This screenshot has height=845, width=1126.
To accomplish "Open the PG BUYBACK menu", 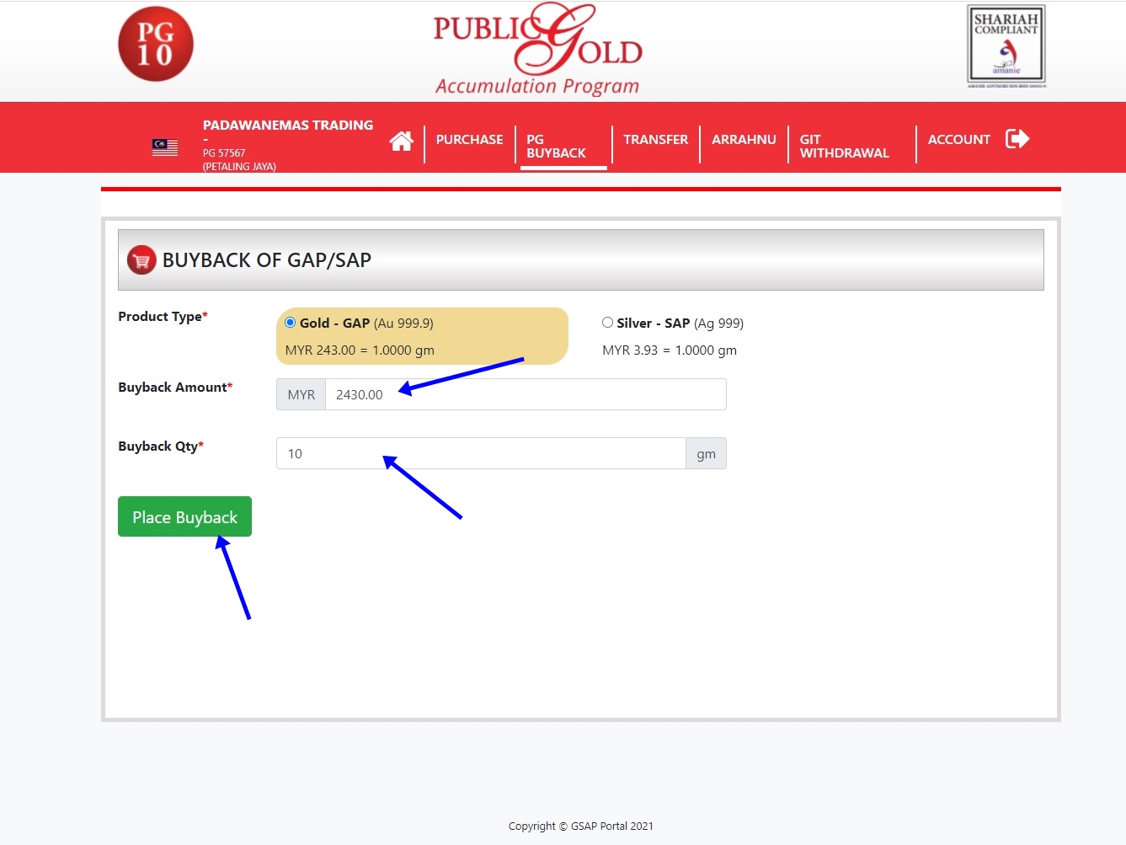I will click(x=556, y=146).
